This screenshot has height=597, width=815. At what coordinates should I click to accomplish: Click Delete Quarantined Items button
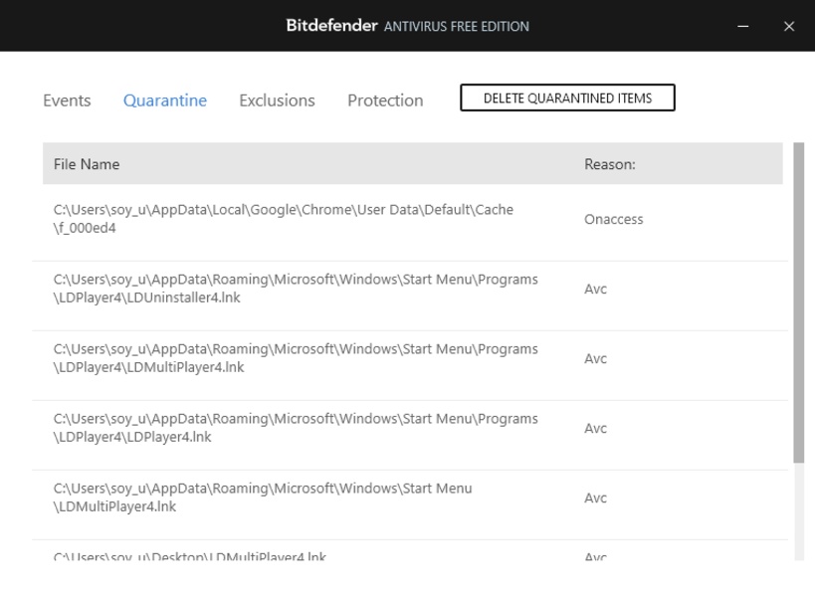pyautogui.click(x=567, y=98)
